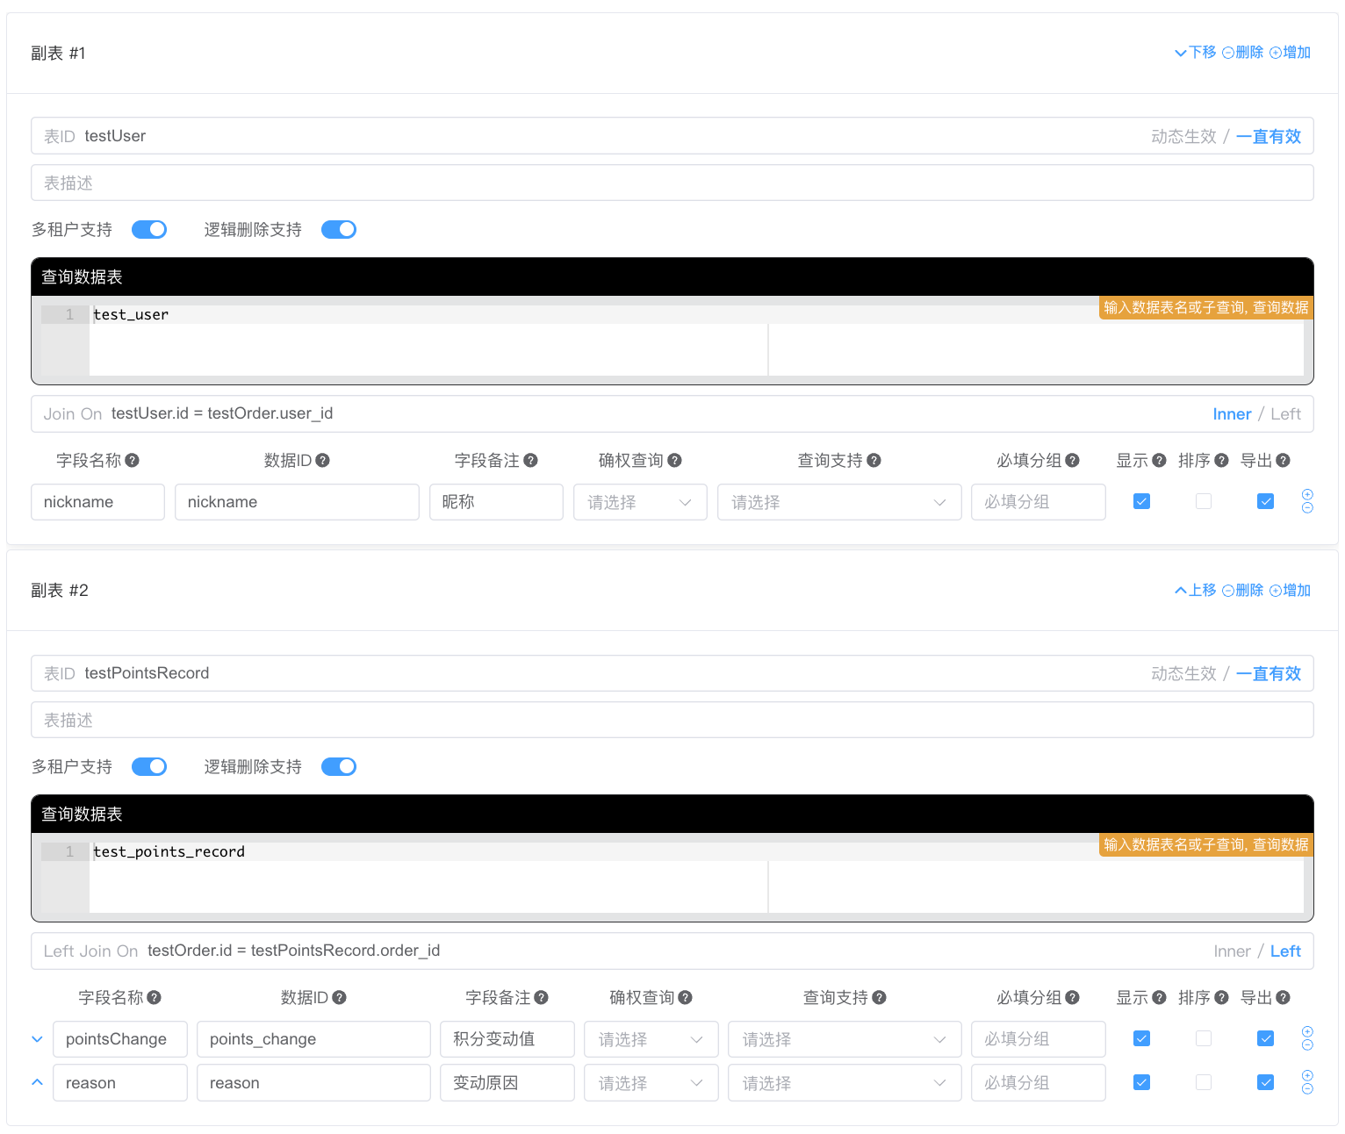1345x1134 pixels.
Task: Click the help icon next to 字段名称 in 副表 #1
Action: click(x=133, y=460)
